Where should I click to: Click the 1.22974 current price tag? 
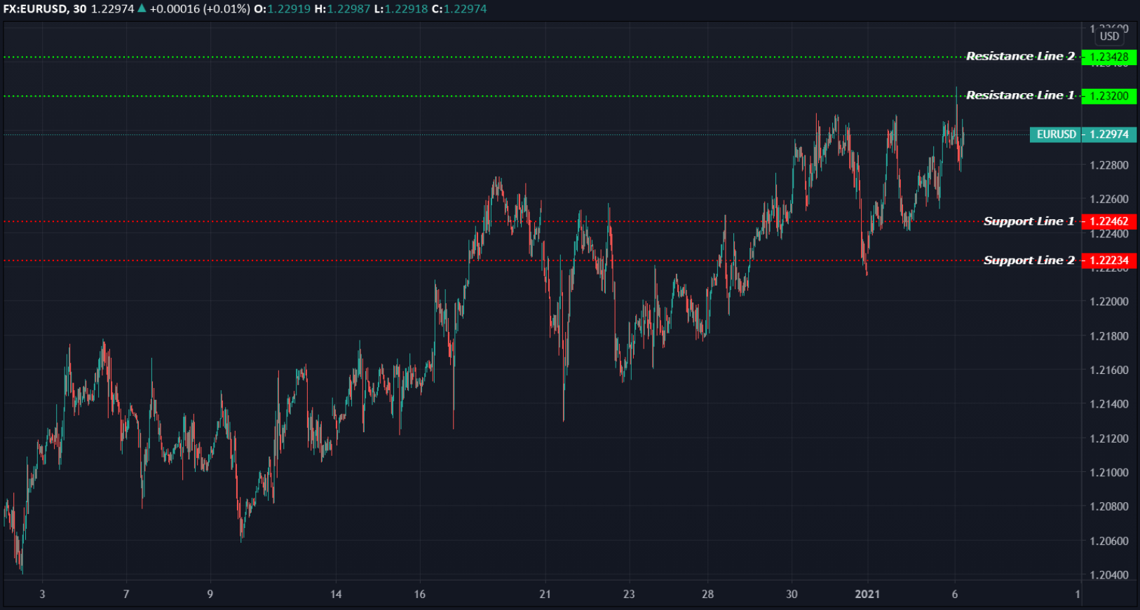pos(1108,134)
